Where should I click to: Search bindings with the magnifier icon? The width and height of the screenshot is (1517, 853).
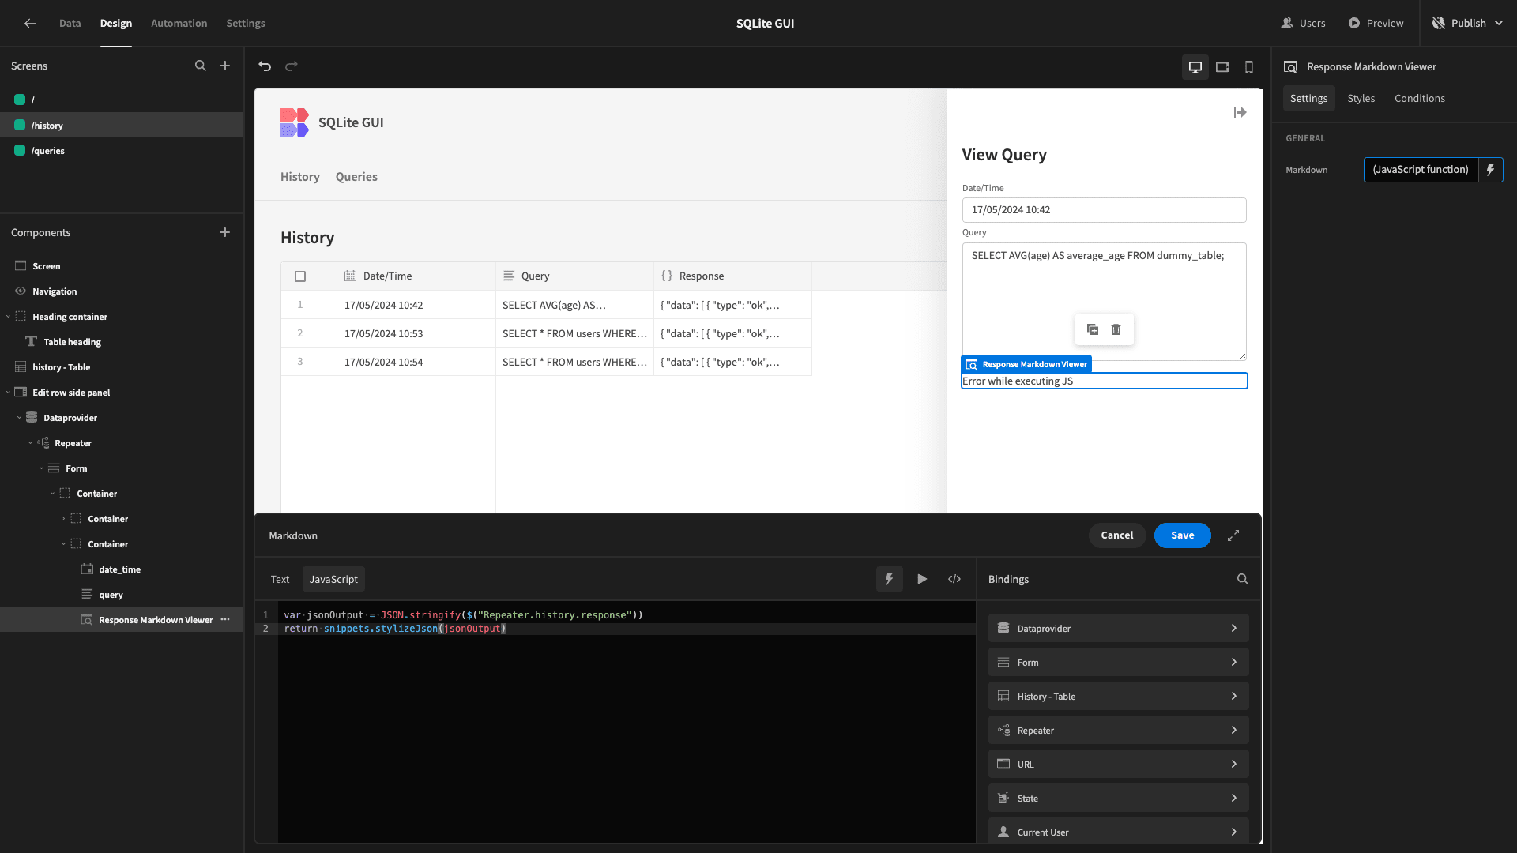1243,579
